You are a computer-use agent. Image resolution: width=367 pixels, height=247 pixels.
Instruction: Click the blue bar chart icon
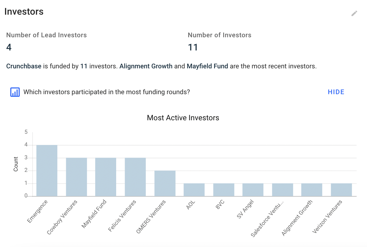click(x=15, y=92)
